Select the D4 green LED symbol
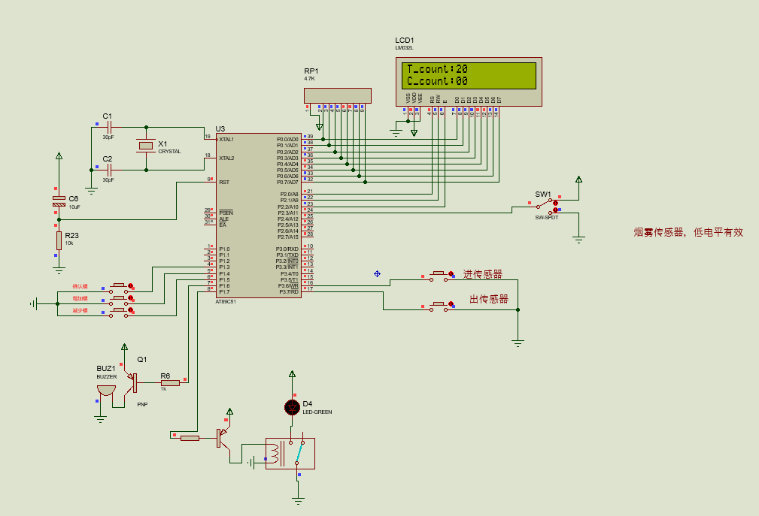The height and width of the screenshot is (516, 759). 292,407
